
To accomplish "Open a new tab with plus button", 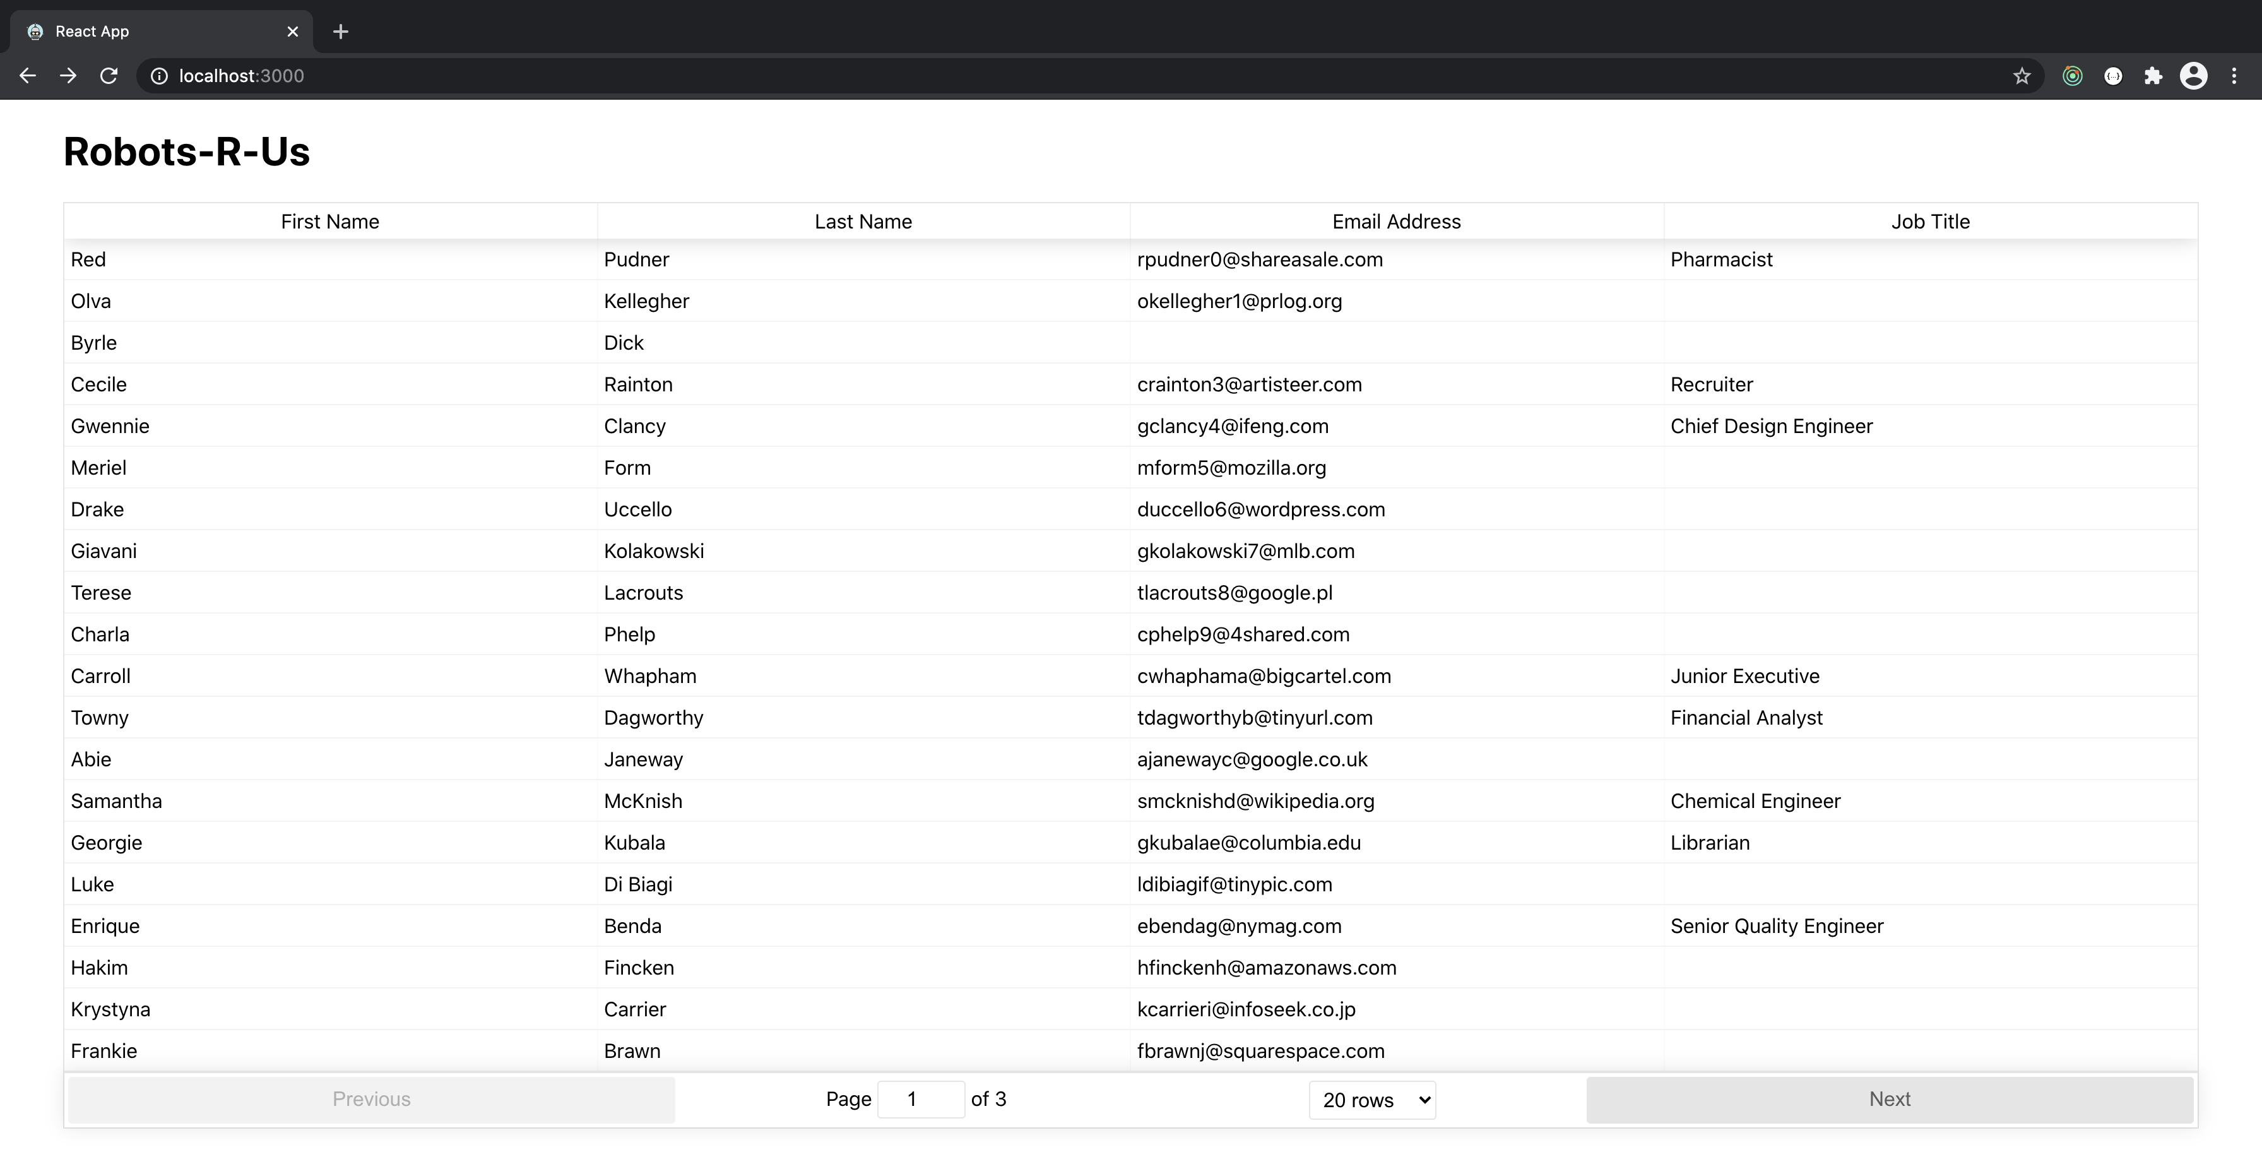I will [341, 32].
